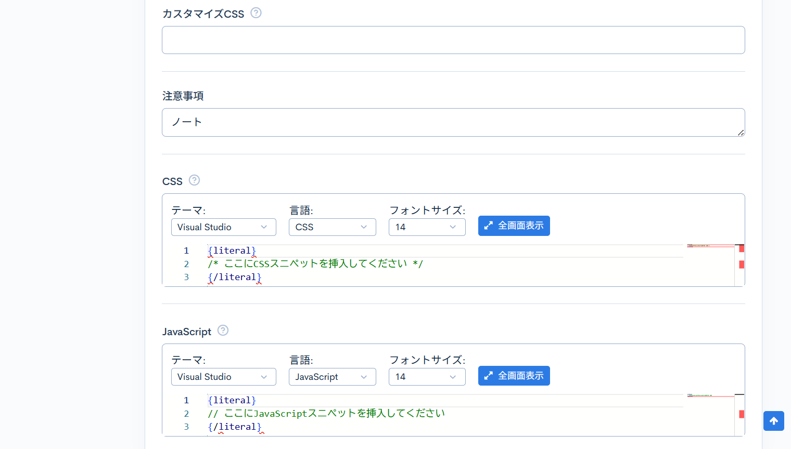
Task: Open the フォントサイズ dropdown in JavaScript section
Action: pyautogui.click(x=427, y=377)
